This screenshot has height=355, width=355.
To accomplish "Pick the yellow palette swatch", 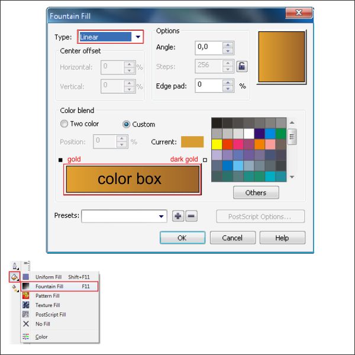I will [217, 144].
